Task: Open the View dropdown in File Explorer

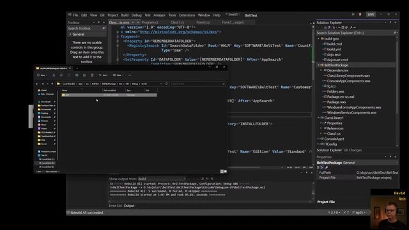Action: tap(118, 75)
